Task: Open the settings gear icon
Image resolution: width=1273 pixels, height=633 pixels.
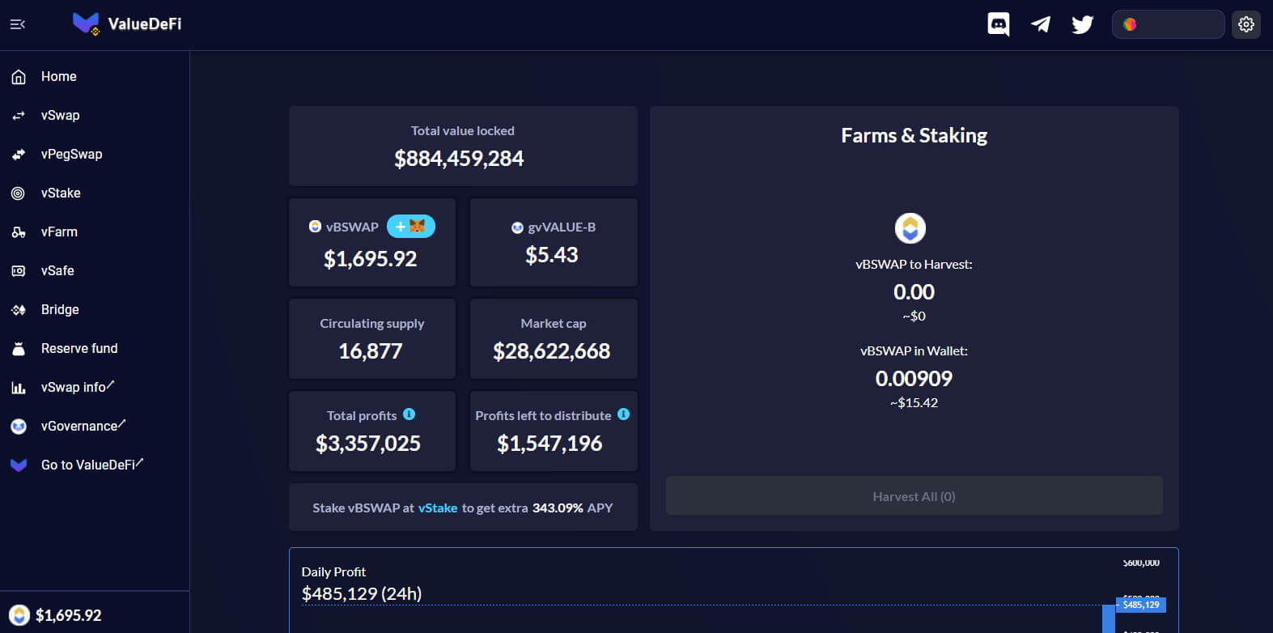Action: 1246,24
